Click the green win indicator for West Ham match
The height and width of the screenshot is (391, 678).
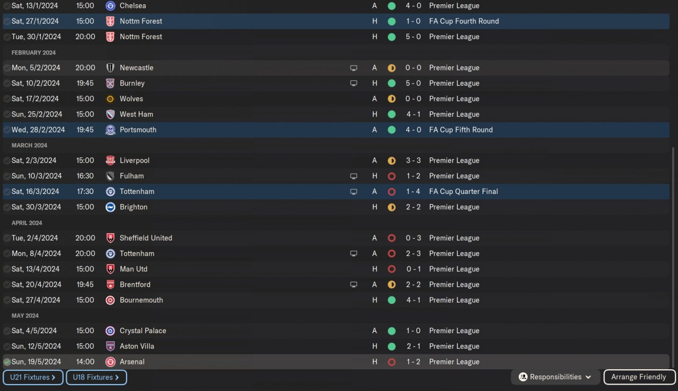pyautogui.click(x=391, y=114)
